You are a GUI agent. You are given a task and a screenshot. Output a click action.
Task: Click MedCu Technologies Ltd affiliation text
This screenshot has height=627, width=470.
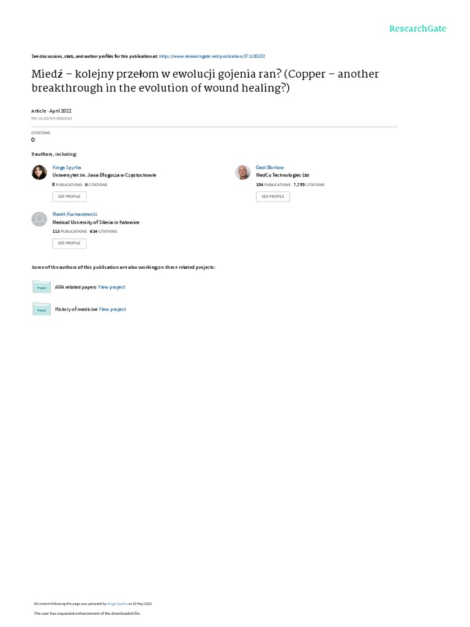pyautogui.click(x=282, y=175)
